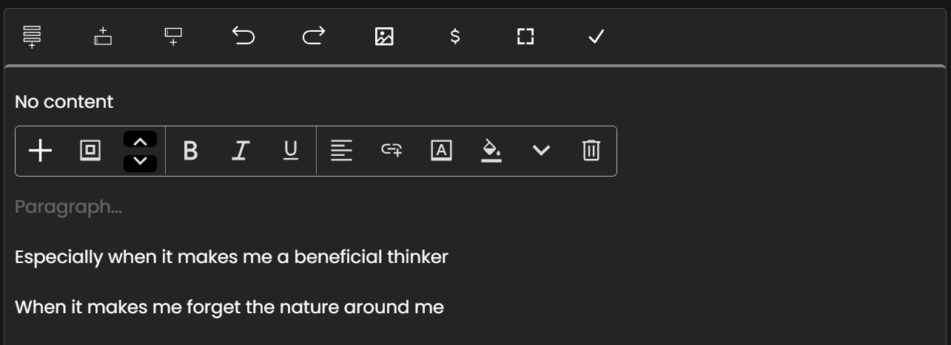Expand more options with the chevron down
Image resolution: width=951 pixels, height=345 pixels.
pyautogui.click(x=542, y=151)
